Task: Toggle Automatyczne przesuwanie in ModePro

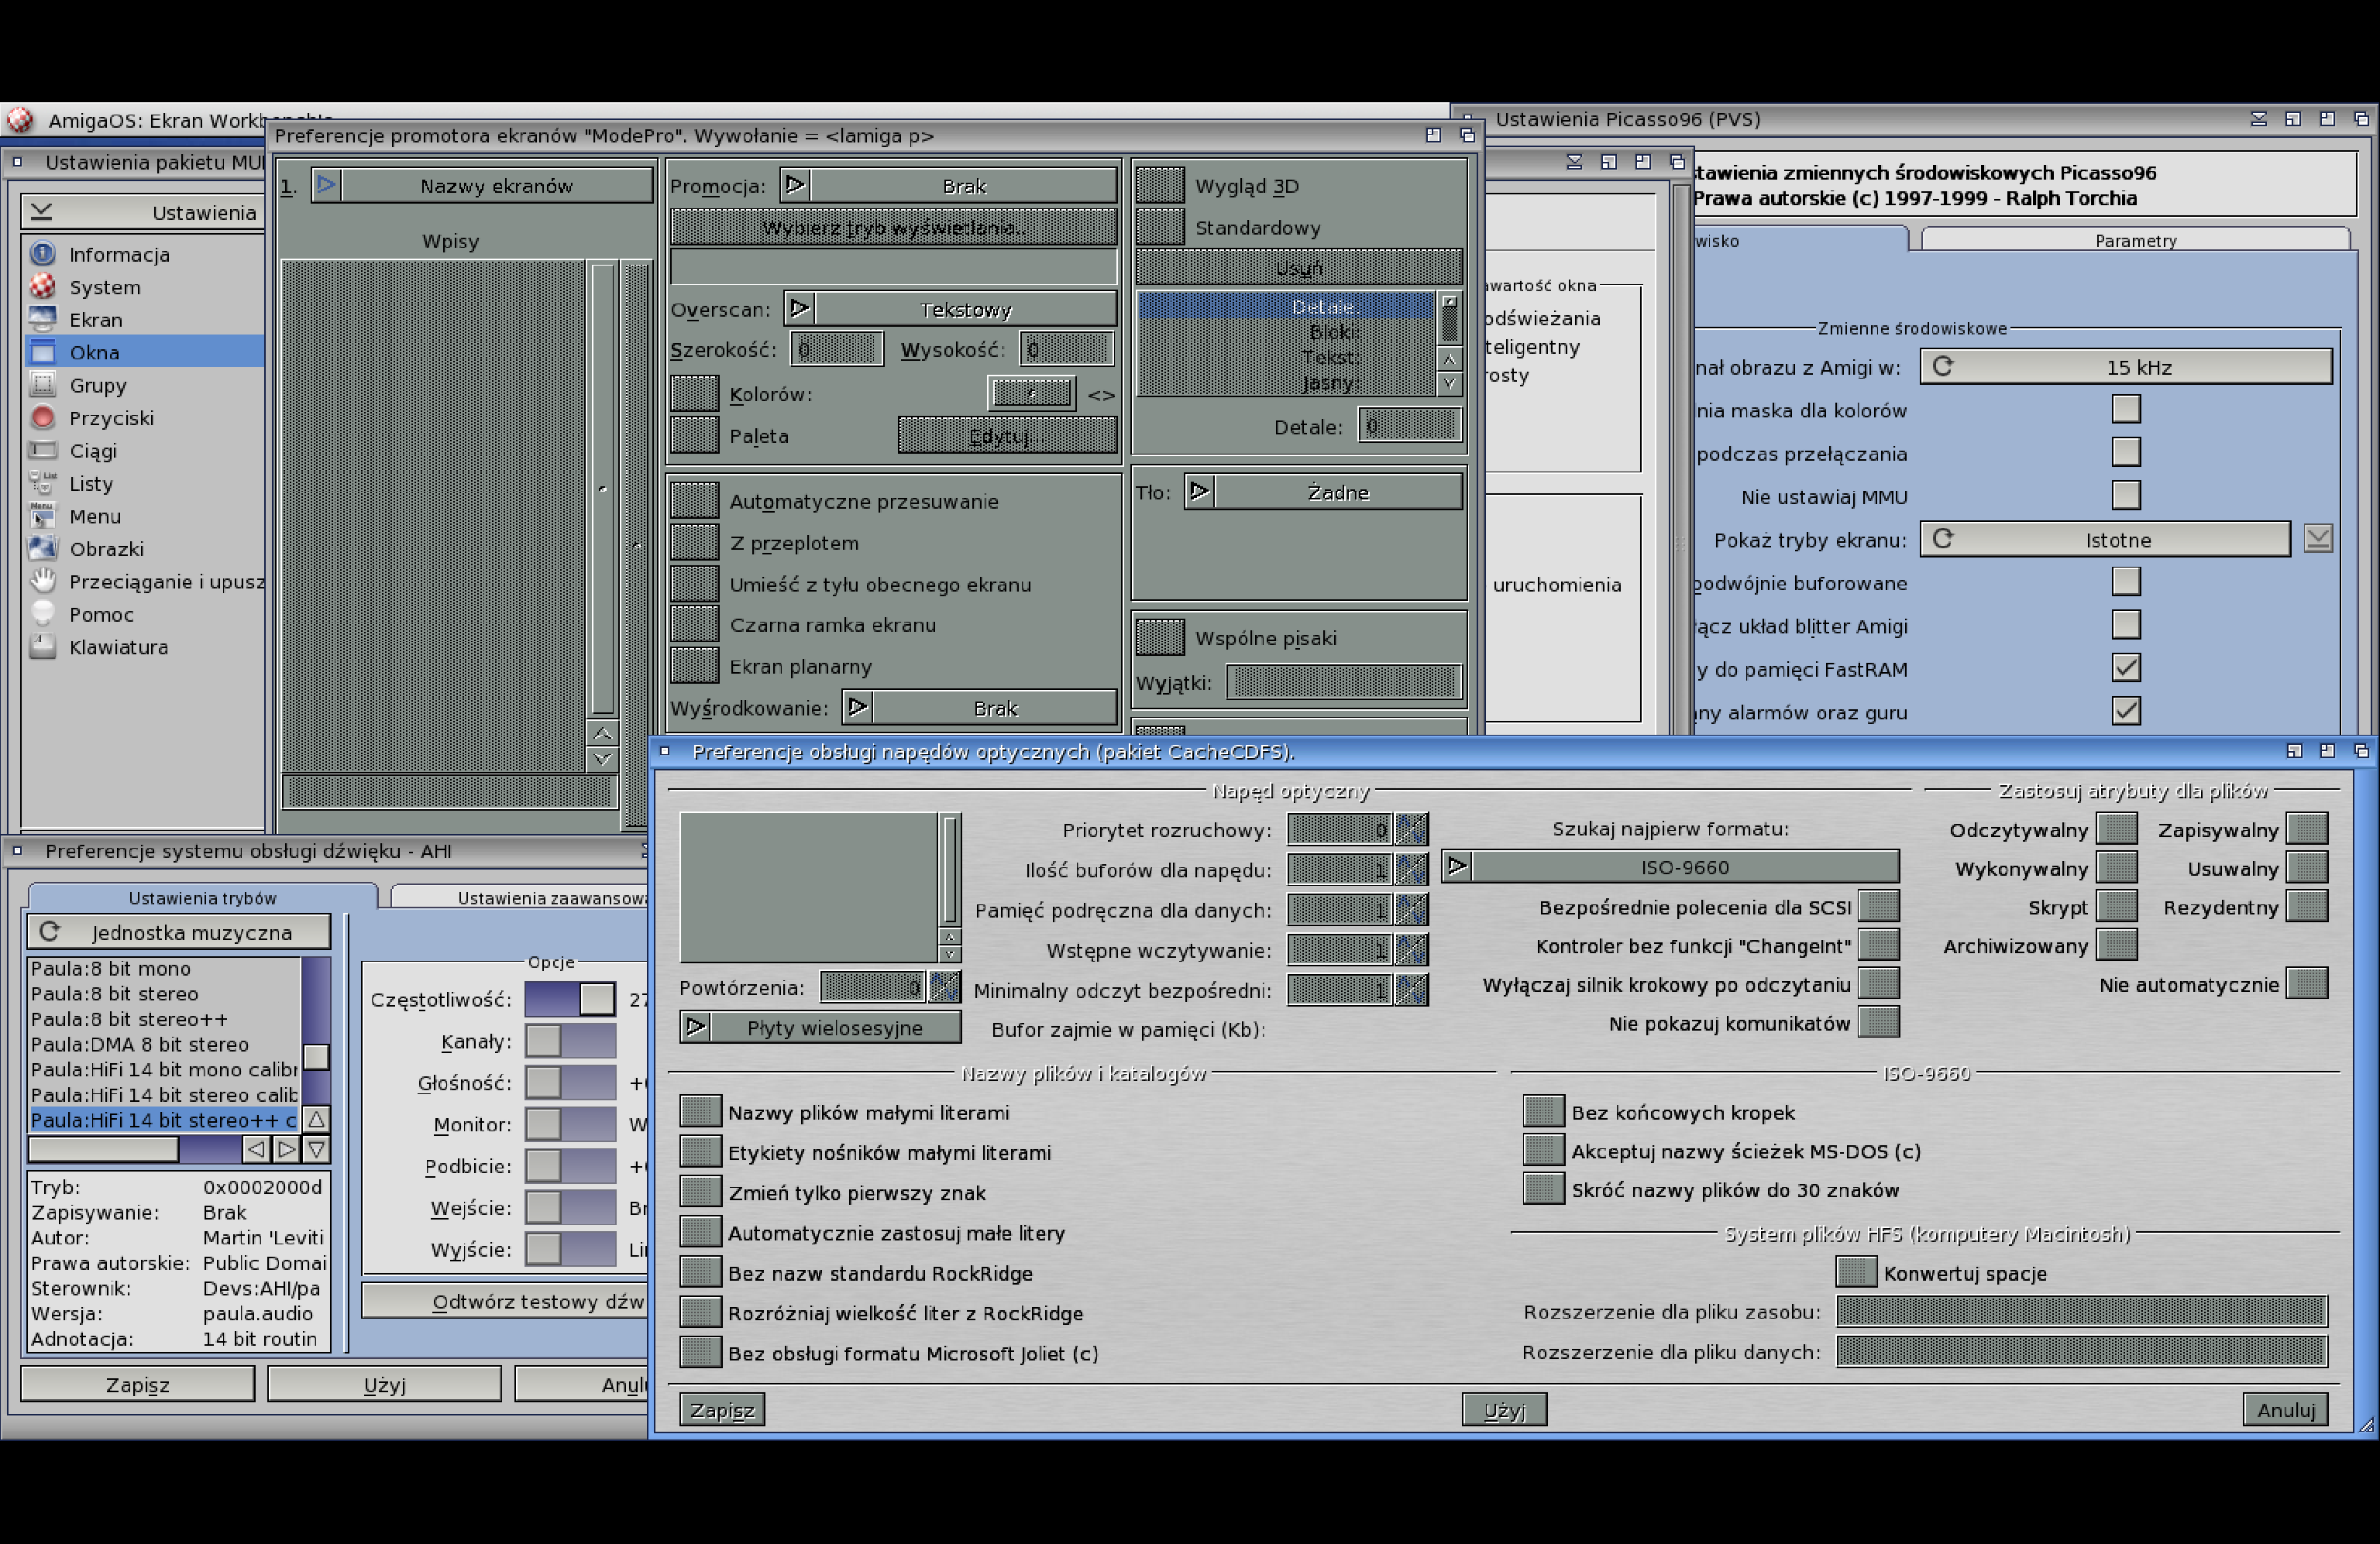Action: tap(694, 501)
